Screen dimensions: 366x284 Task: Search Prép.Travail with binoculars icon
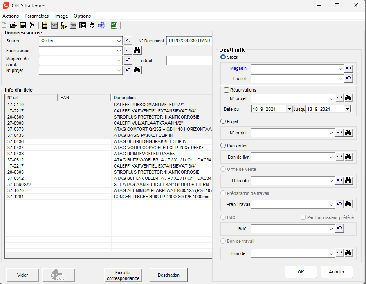pos(348,204)
